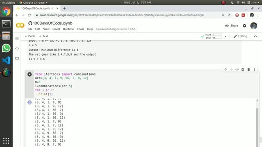Open Chrome profile avatar
The image size is (262, 147).
pyautogui.click(x=252, y=15)
